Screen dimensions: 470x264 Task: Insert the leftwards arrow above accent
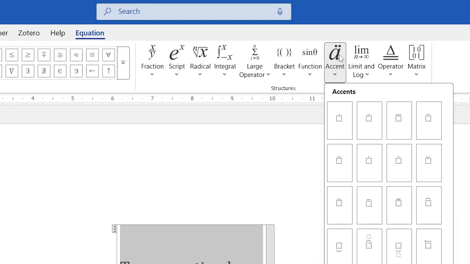coord(429,246)
